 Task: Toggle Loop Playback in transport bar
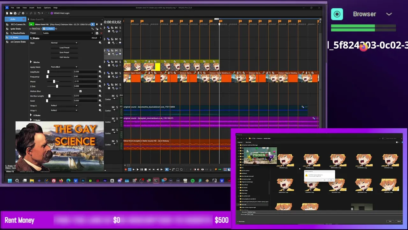point(129,169)
